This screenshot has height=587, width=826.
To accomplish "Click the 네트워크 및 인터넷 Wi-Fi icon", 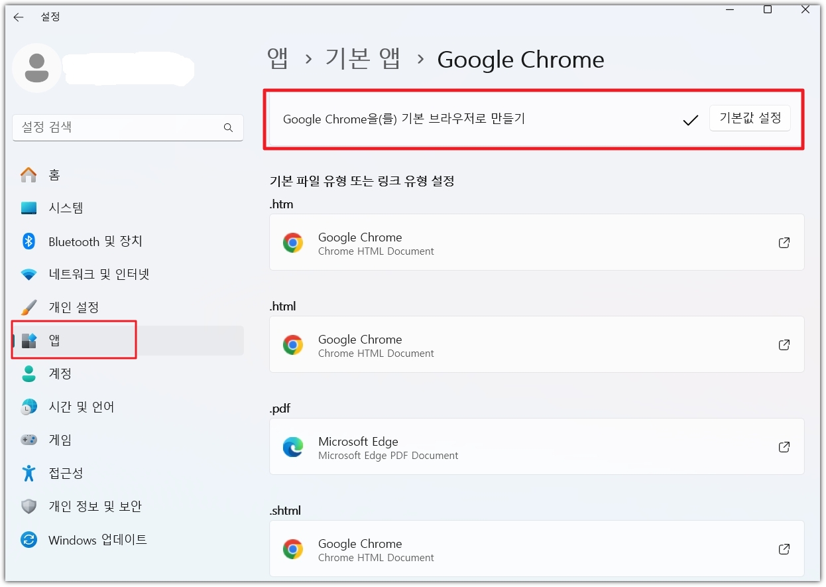I will 29,275.
